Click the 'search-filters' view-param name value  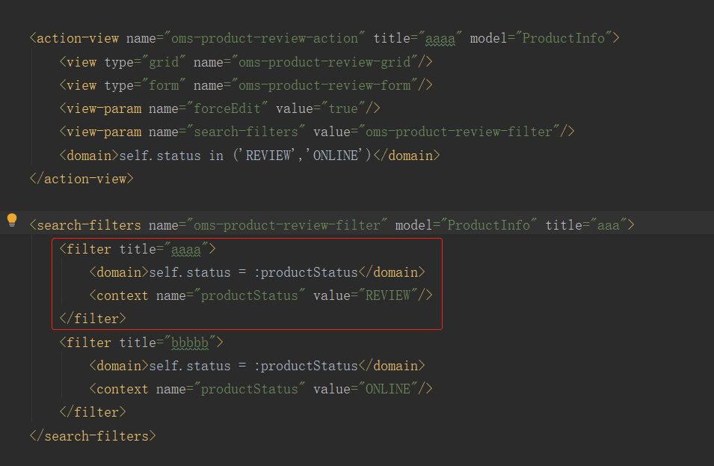coord(246,132)
